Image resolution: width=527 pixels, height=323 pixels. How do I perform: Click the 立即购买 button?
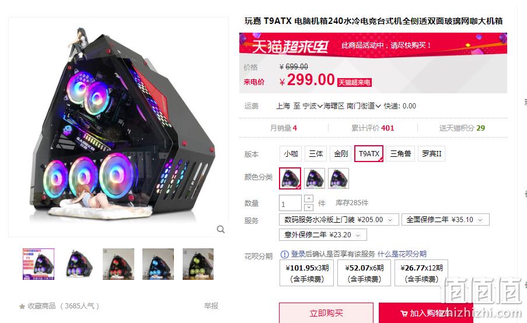click(326, 313)
